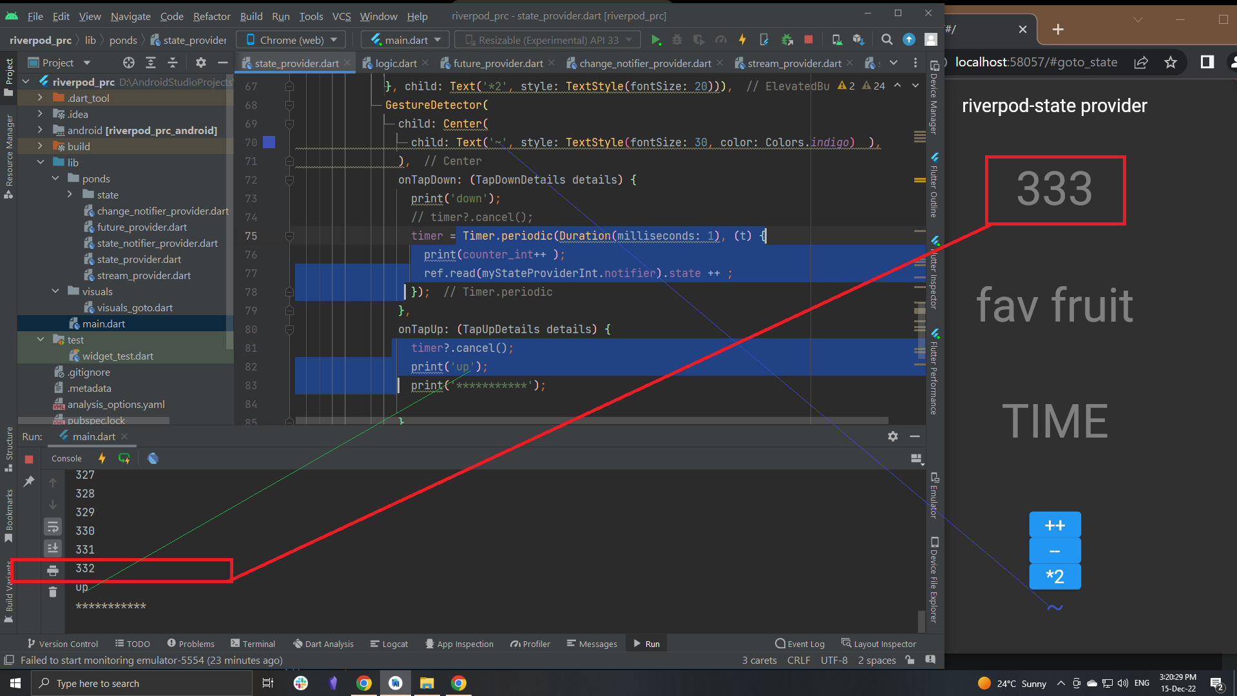Trigger Flutter Hot Reload lightning icon in main toolbar
This screenshot has width=1237, height=696.
[742, 40]
